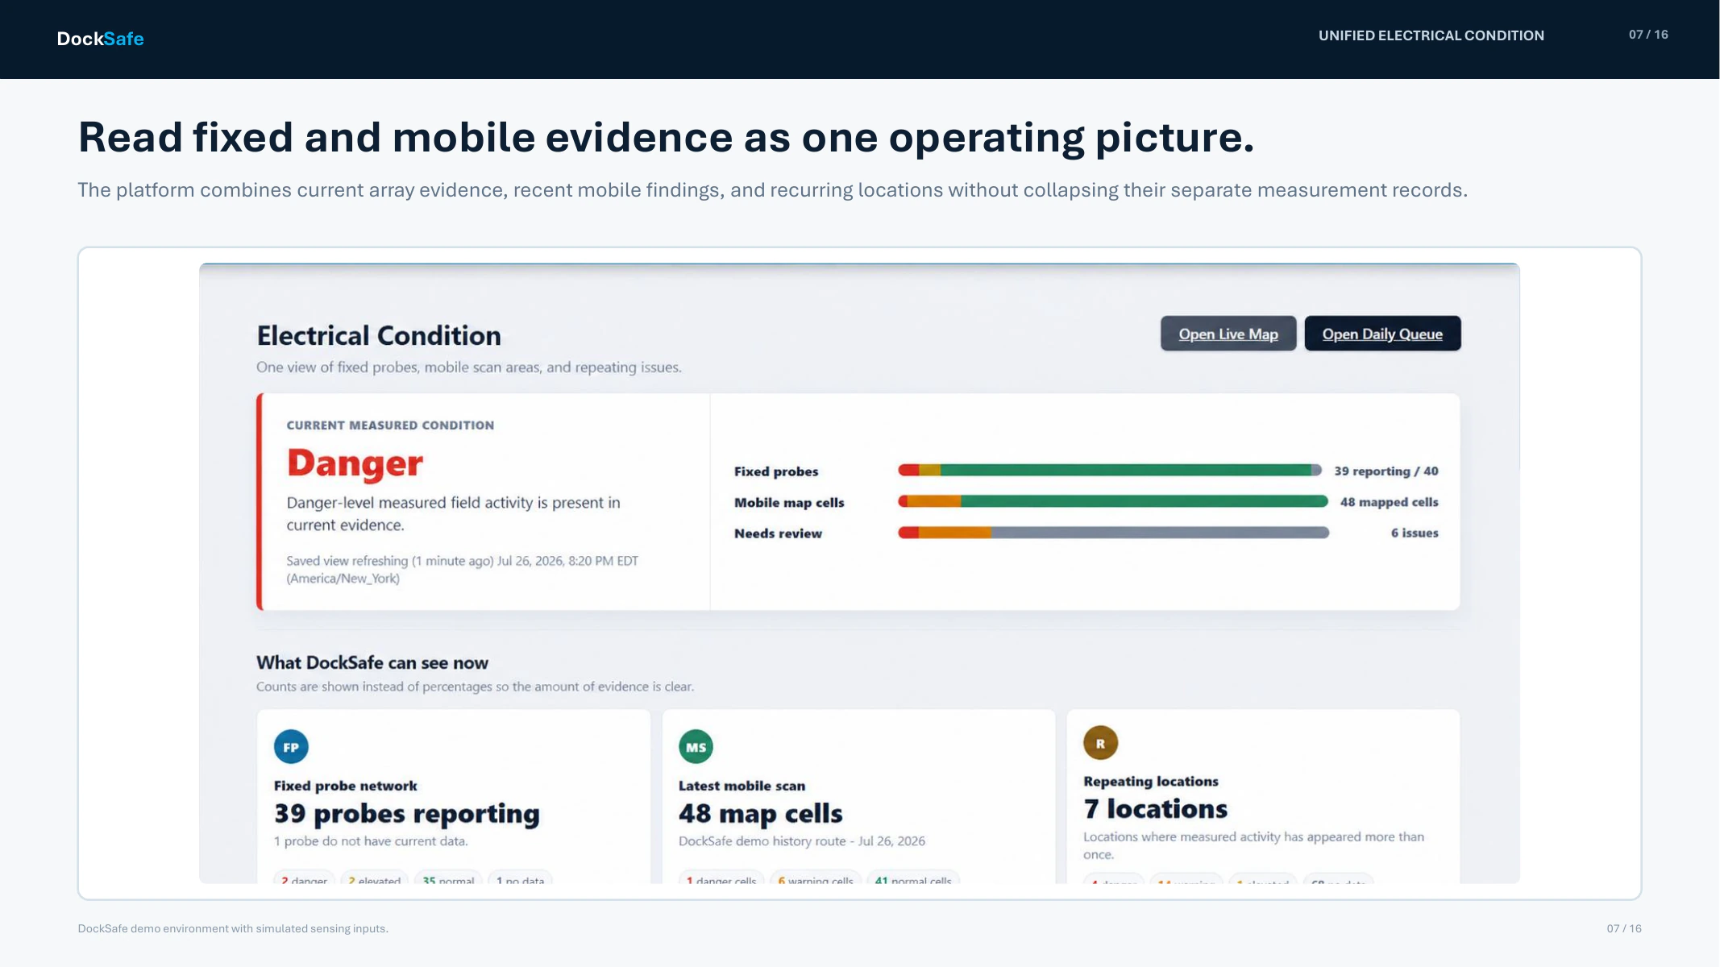Click the Electrical Condition page title
The height and width of the screenshot is (967, 1720).
tap(379, 335)
